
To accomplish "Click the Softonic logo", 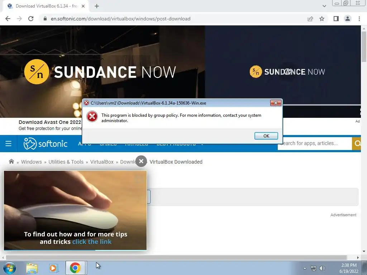I will (46, 143).
